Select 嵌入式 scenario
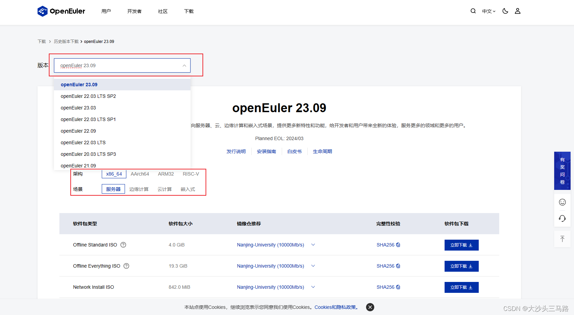Viewport: 574px width, 315px height. point(188,189)
